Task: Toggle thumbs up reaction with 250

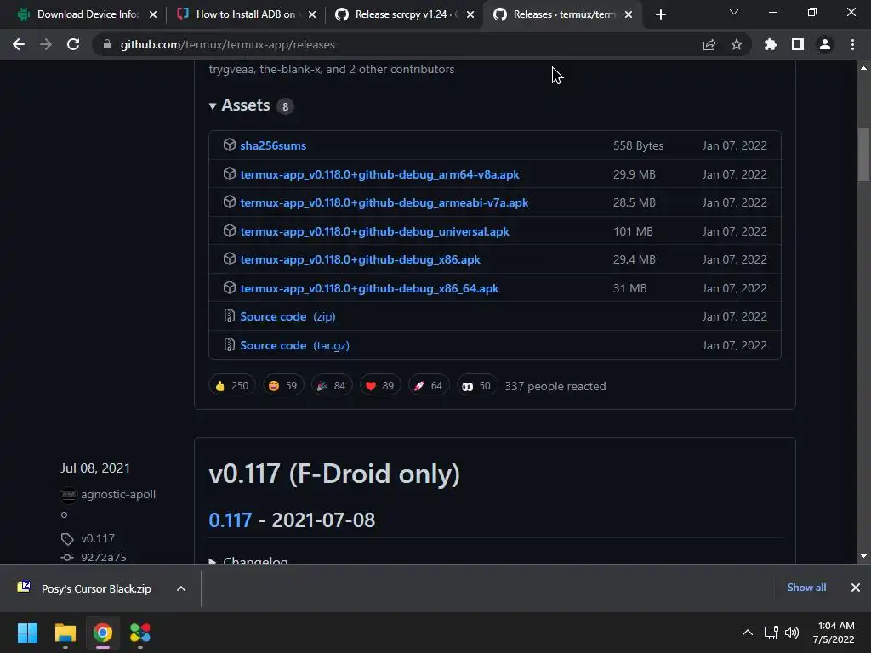Action: click(x=232, y=385)
